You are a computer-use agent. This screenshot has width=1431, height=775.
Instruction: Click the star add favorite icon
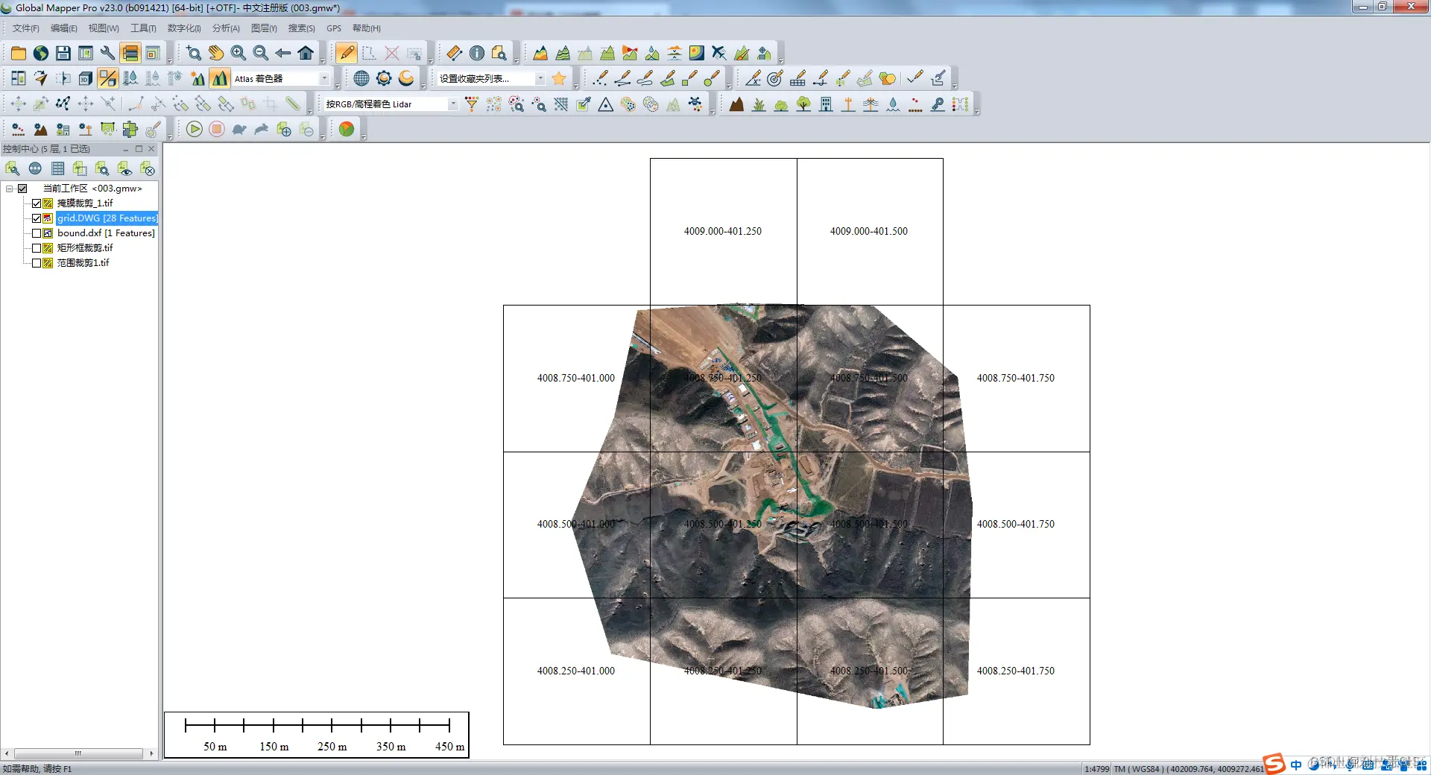(x=559, y=78)
